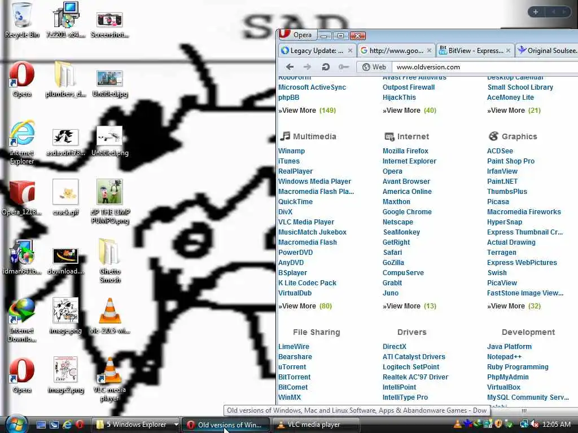Open the Screenshot desktop icon
This screenshot has width=578, height=433.
[110, 24]
